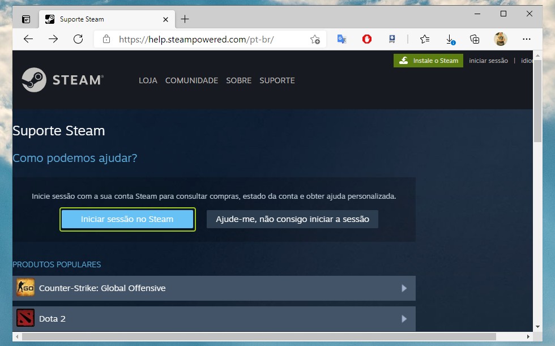The height and width of the screenshot is (346, 555).
Task: Open the Google Translate extension
Action: pos(341,39)
